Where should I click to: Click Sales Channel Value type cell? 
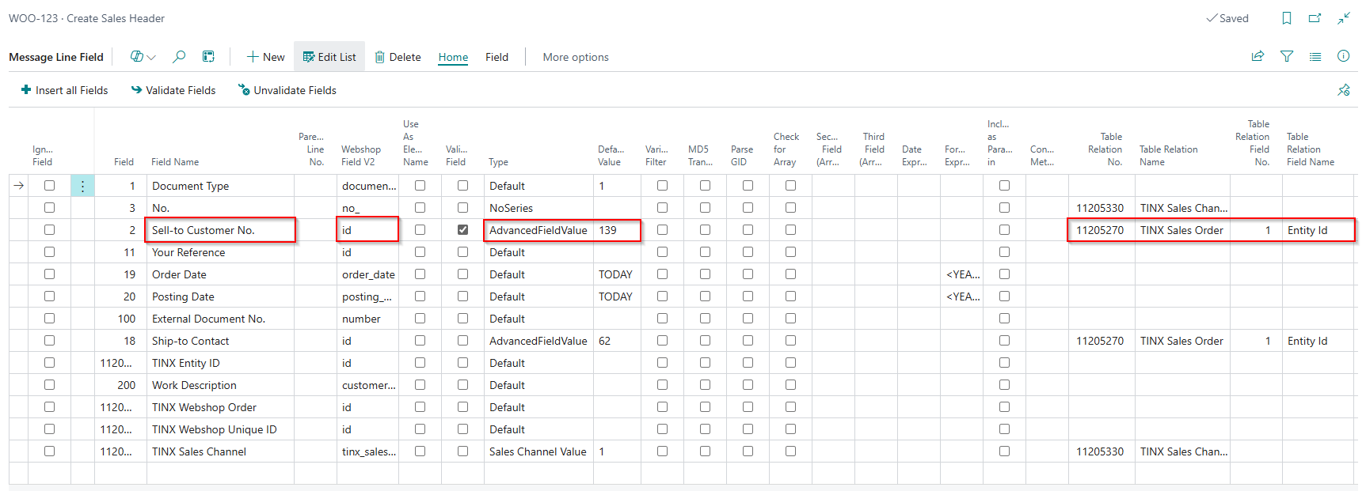click(538, 451)
